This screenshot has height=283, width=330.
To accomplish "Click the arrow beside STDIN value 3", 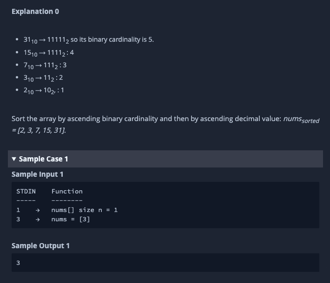I will pos(38,219).
